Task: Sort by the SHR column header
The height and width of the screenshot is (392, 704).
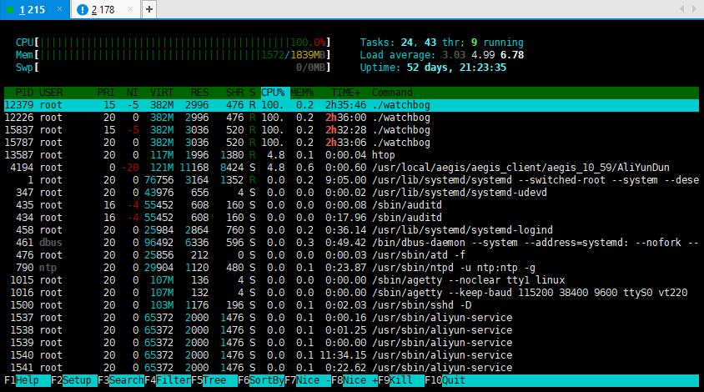Action: 234,93
